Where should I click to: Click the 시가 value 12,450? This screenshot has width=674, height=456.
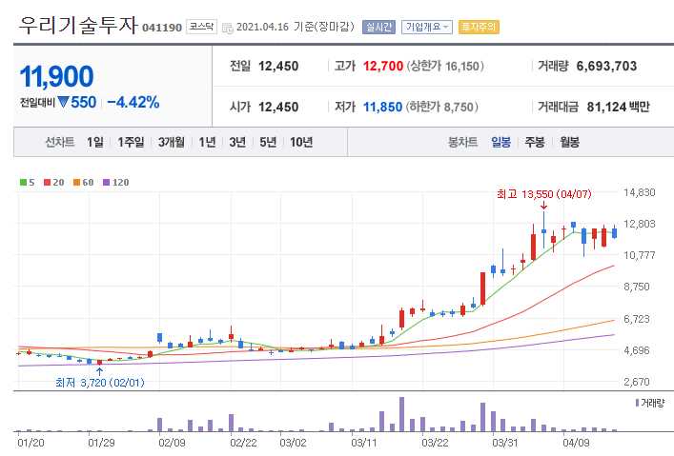pos(278,107)
